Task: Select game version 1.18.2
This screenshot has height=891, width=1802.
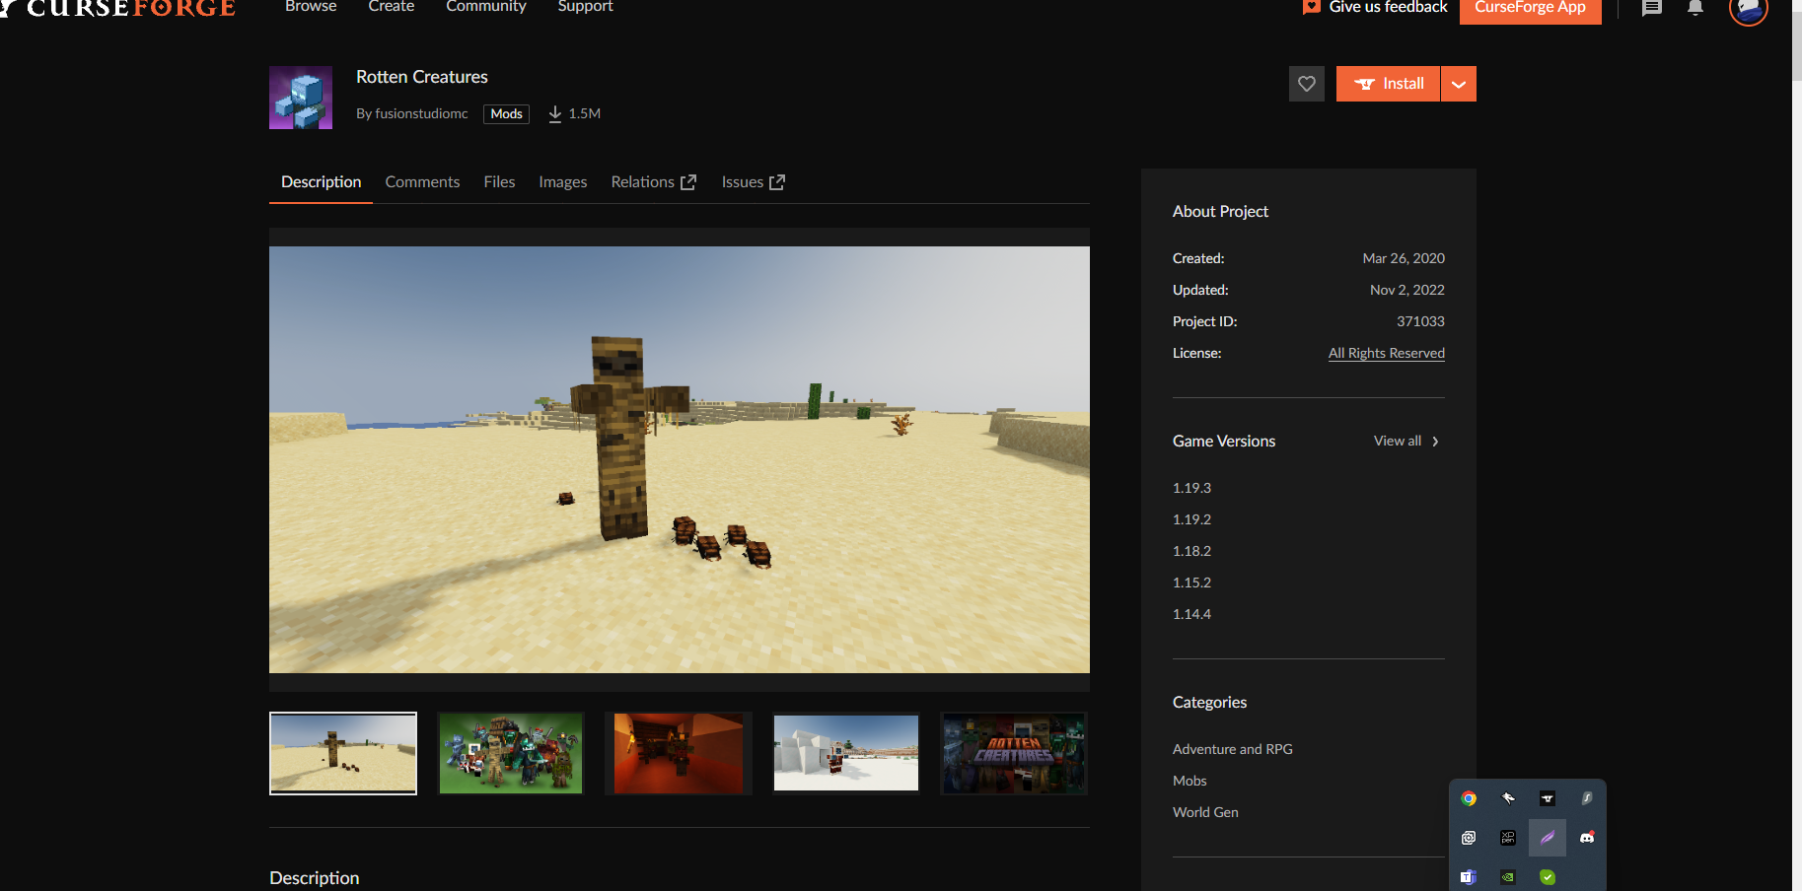Action: (1191, 551)
